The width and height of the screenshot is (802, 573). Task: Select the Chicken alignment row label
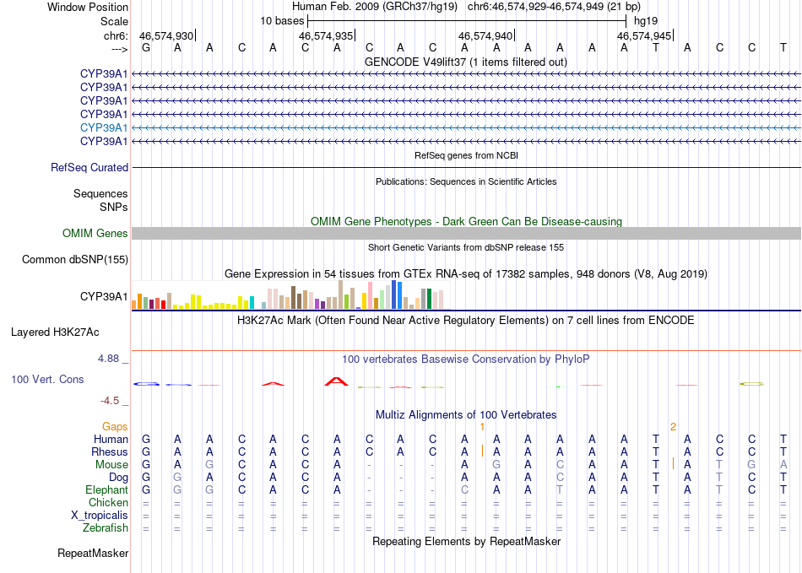[108, 503]
